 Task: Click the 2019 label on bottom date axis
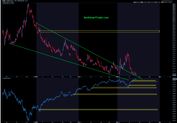pyautogui.click(x=36, y=122)
